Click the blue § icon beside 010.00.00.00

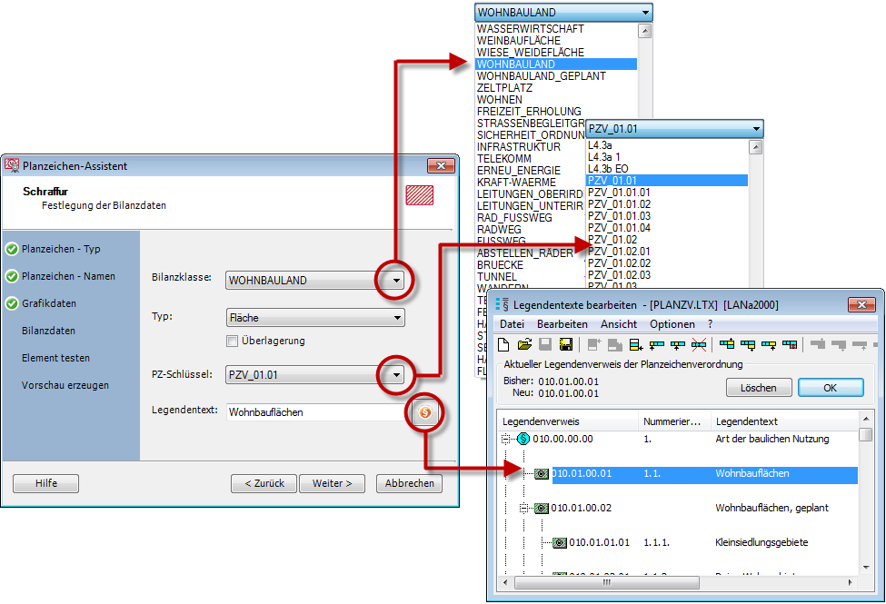(523, 439)
